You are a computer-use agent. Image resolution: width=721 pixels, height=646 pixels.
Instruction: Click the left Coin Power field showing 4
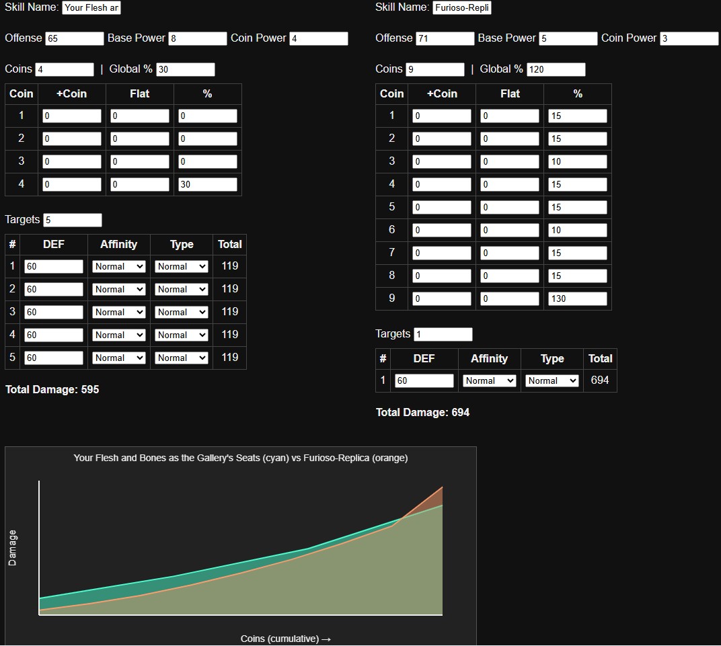[319, 38]
